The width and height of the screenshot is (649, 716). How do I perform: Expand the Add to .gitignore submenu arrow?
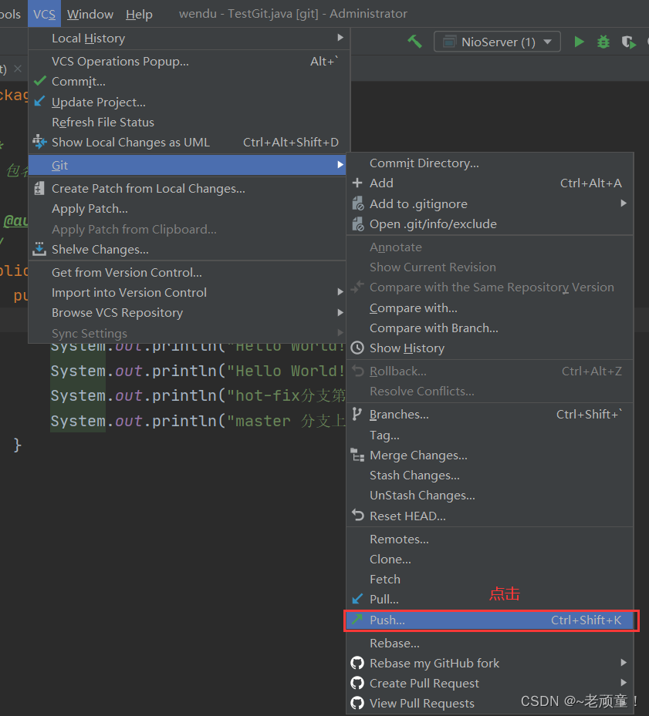[x=624, y=203]
